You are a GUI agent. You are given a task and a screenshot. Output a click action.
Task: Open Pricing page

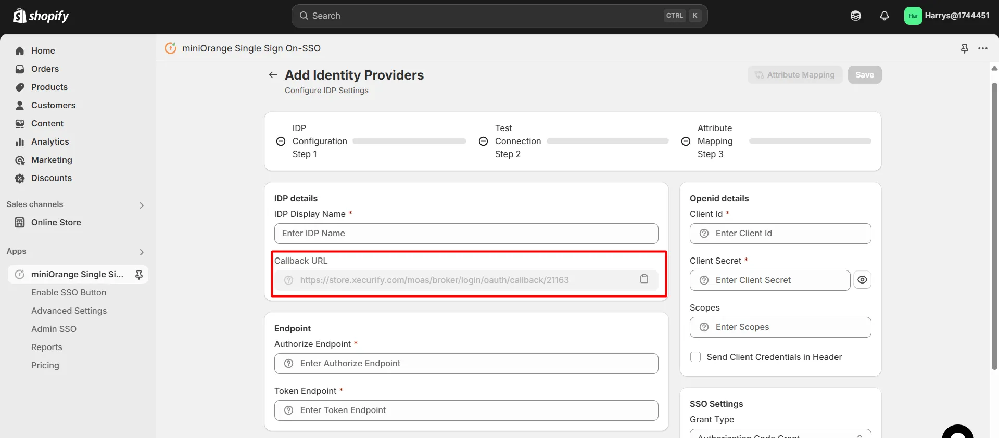(x=45, y=365)
